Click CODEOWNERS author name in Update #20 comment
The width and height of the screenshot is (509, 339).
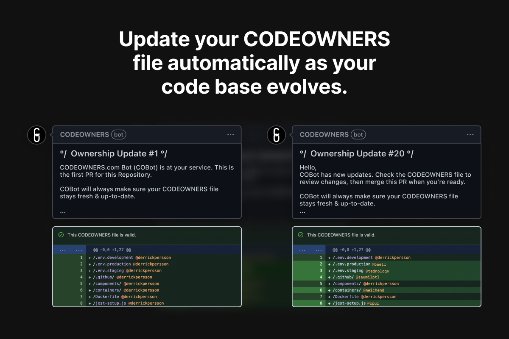click(324, 135)
